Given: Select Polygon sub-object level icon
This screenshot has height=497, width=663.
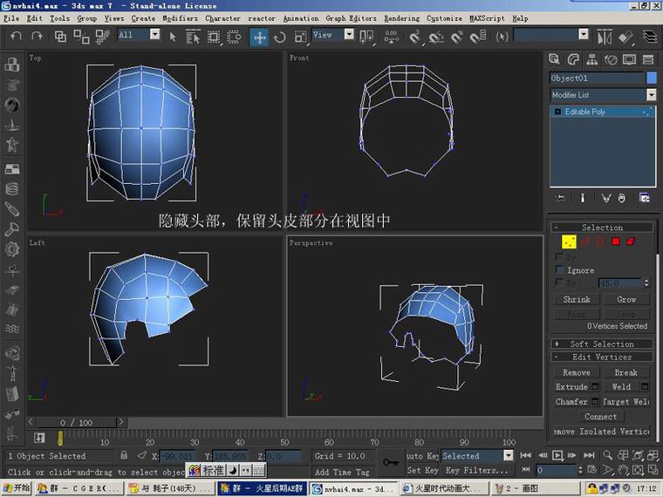Looking at the screenshot, I should coord(616,242).
